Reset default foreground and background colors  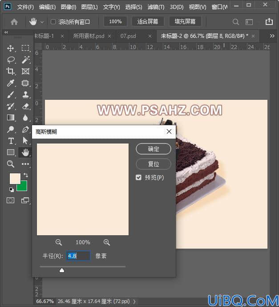pyautogui.click(x=11, y=189)
